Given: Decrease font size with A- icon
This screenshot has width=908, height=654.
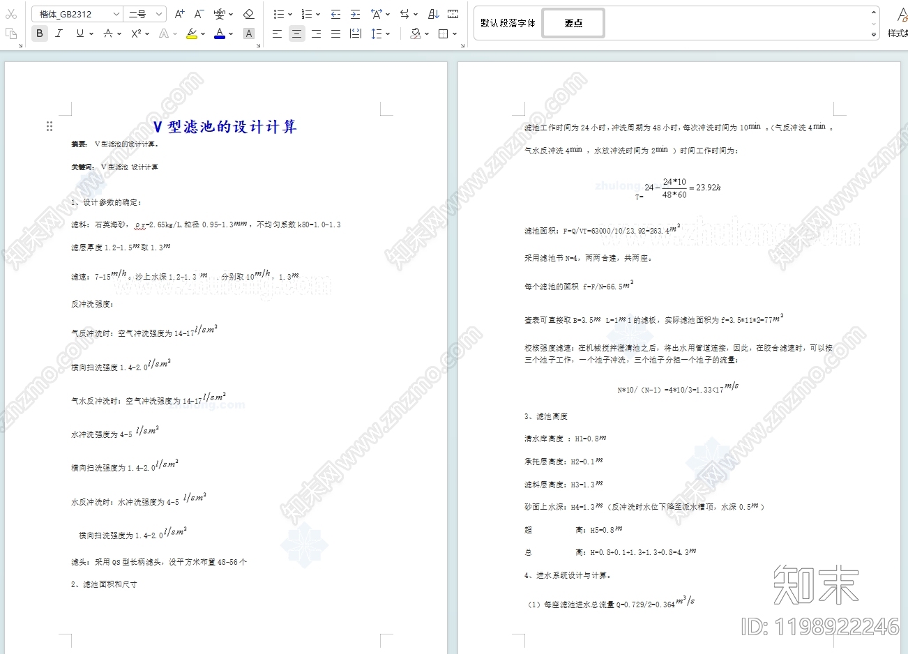Looking at the screenshot, I should pos(199,14).
